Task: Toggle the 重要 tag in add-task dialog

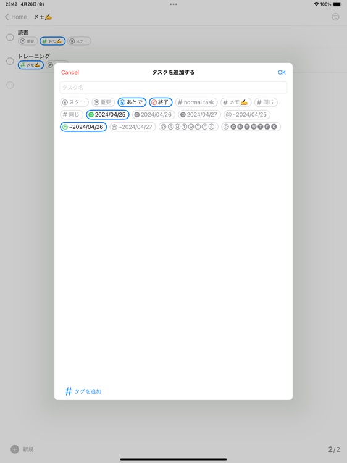Action: pyautogui.click(x=103, y=102)
